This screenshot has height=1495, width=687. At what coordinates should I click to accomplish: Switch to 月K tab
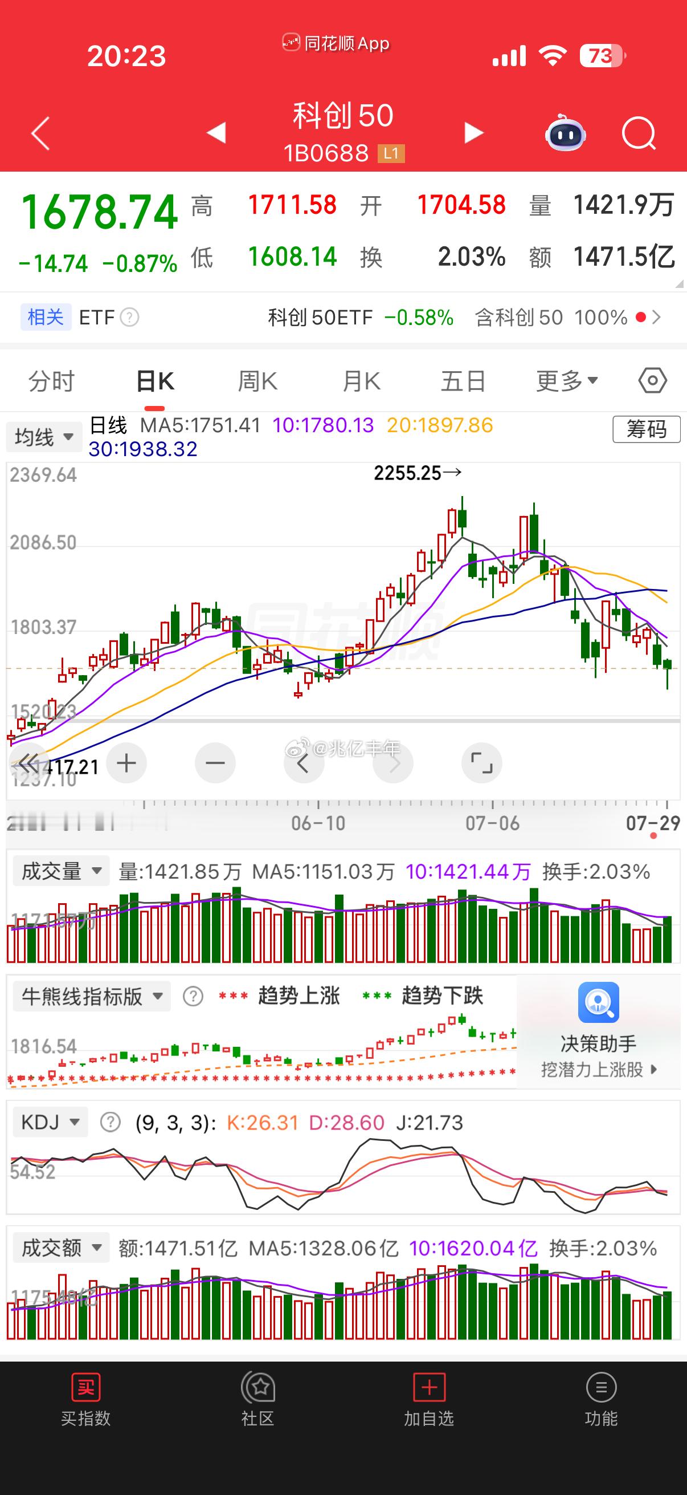tap(361, 381)
